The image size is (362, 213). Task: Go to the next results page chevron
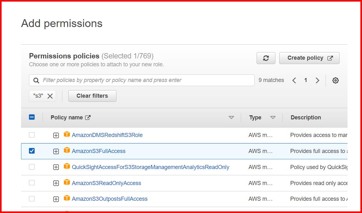317,80
